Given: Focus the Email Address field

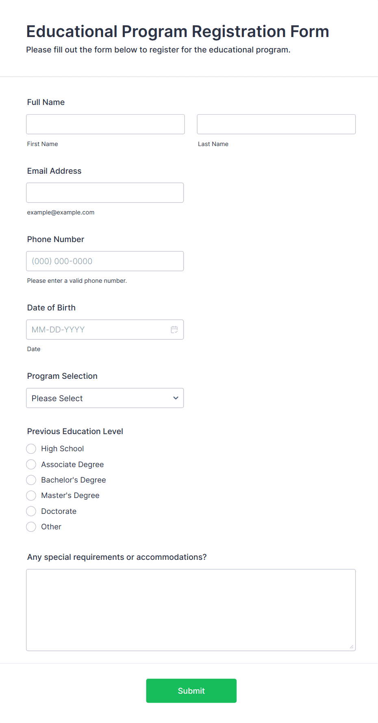Looking at the screenshot, I should pyautogui.click(x=105, y=192).
